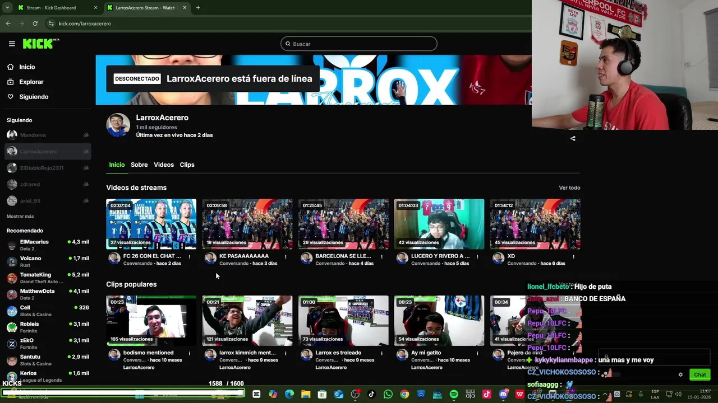Open WPS Office from the taskbar

point(519,395)
